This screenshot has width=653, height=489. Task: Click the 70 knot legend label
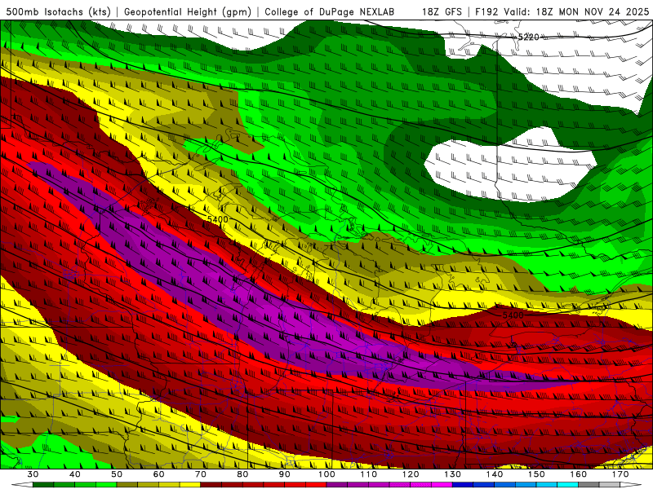point(201,474)
